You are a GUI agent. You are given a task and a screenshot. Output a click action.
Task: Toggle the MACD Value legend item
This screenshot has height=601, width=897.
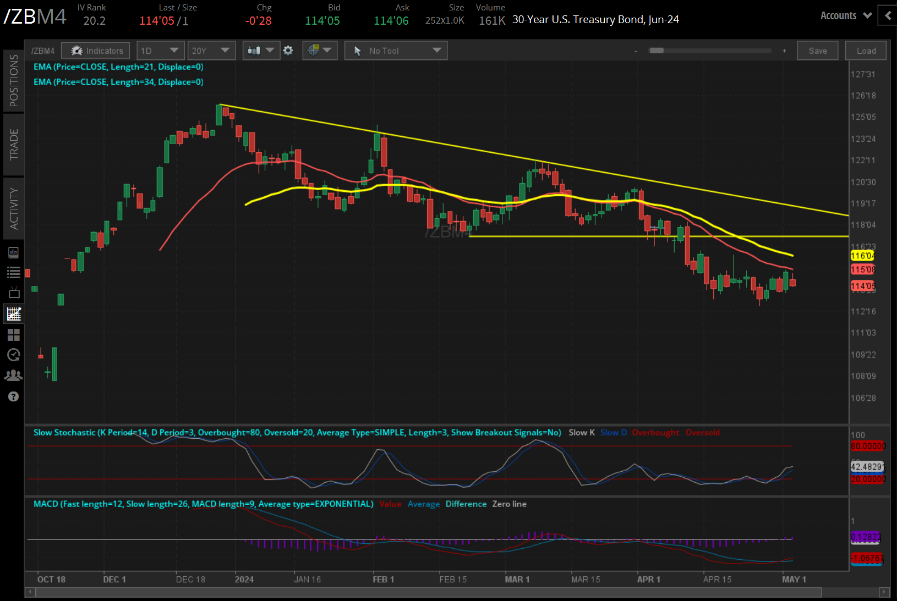[391, 504]
